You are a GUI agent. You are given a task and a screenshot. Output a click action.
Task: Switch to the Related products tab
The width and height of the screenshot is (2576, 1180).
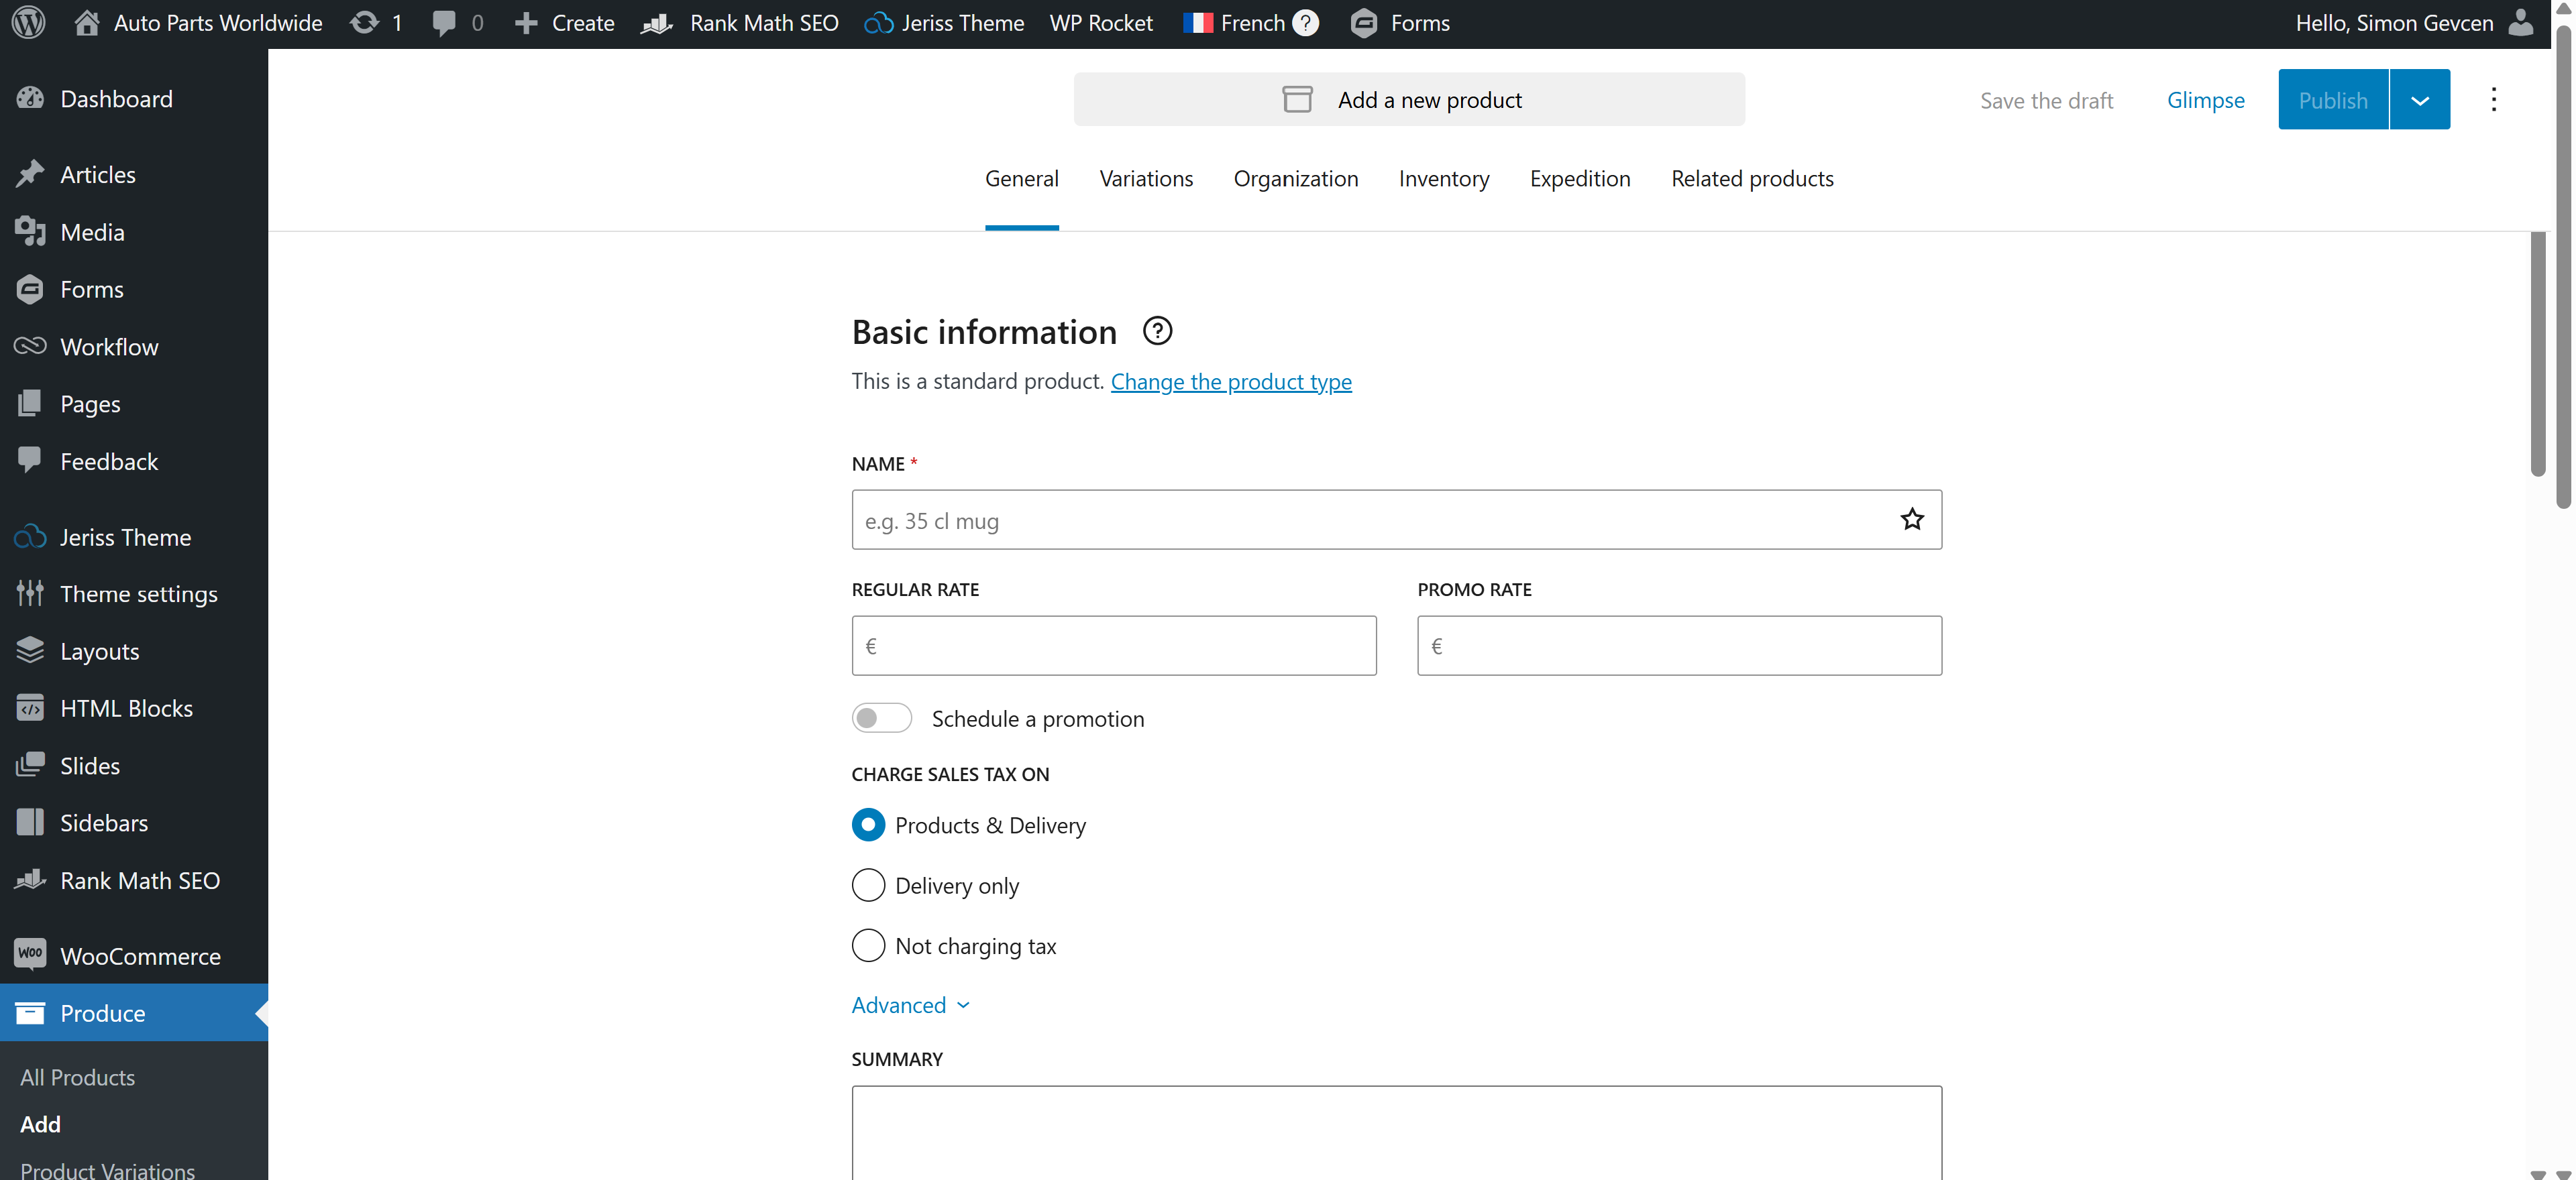click(x=1751, y=178)
